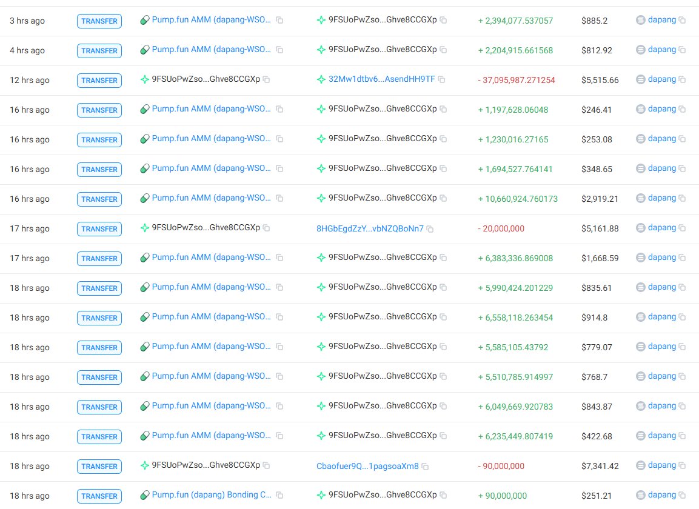The image size is (699, 509).
Task: Click the TRANSFER badge in the 3 hrs ago row
Action: (x=99, y=21)
